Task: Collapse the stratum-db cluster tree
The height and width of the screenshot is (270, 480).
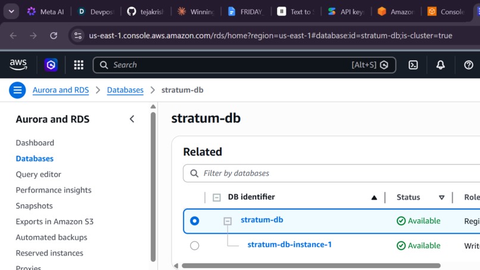Action: point(227,221)
